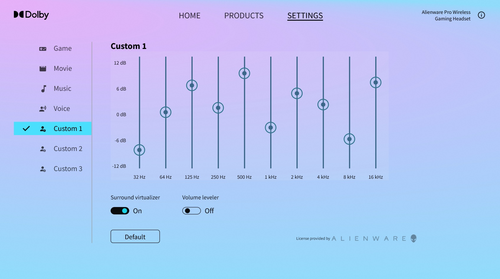Click the '0 dB' axis label

tap(121, 114)
